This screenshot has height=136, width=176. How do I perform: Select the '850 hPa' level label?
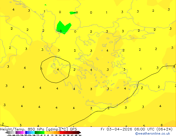pyautogui.click(x=36, y=129)
